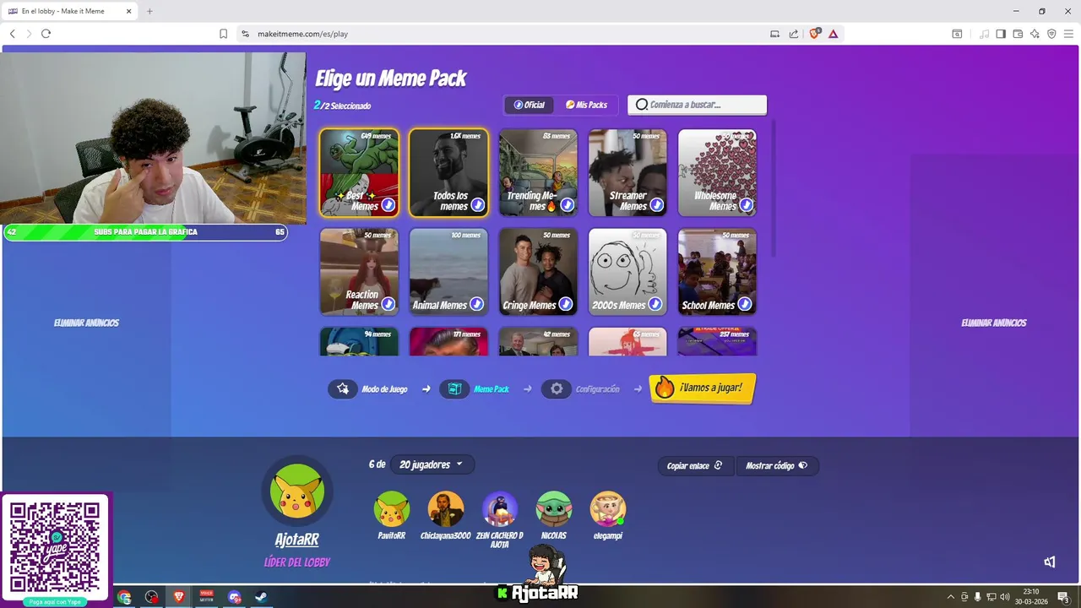Click the Configuración gear step icon
The image size is (1081, 608).
(557, 389)
